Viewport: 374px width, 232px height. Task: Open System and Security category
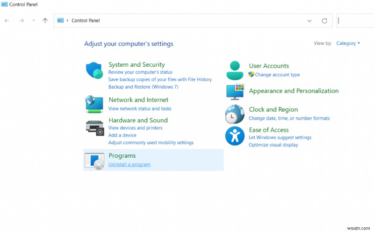(x=137, y=64)
